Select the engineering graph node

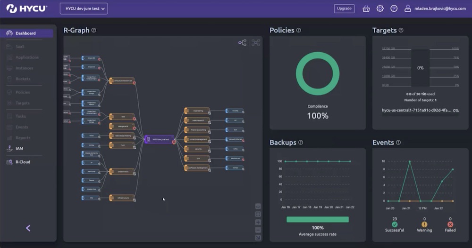click(197, 111)
